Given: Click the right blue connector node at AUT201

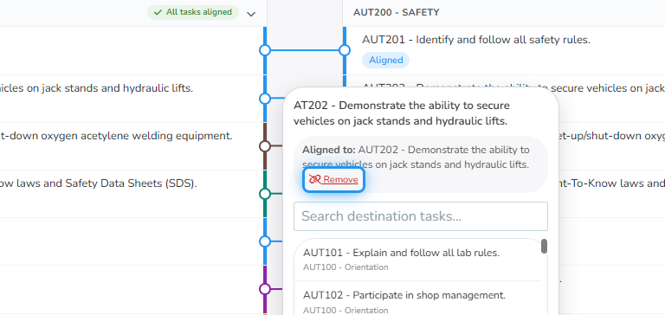Looking at the screenshot, I should [345, 50].
